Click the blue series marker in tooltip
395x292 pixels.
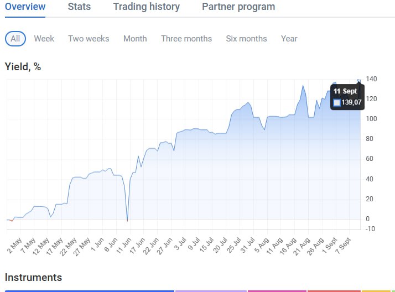(337, 102)
